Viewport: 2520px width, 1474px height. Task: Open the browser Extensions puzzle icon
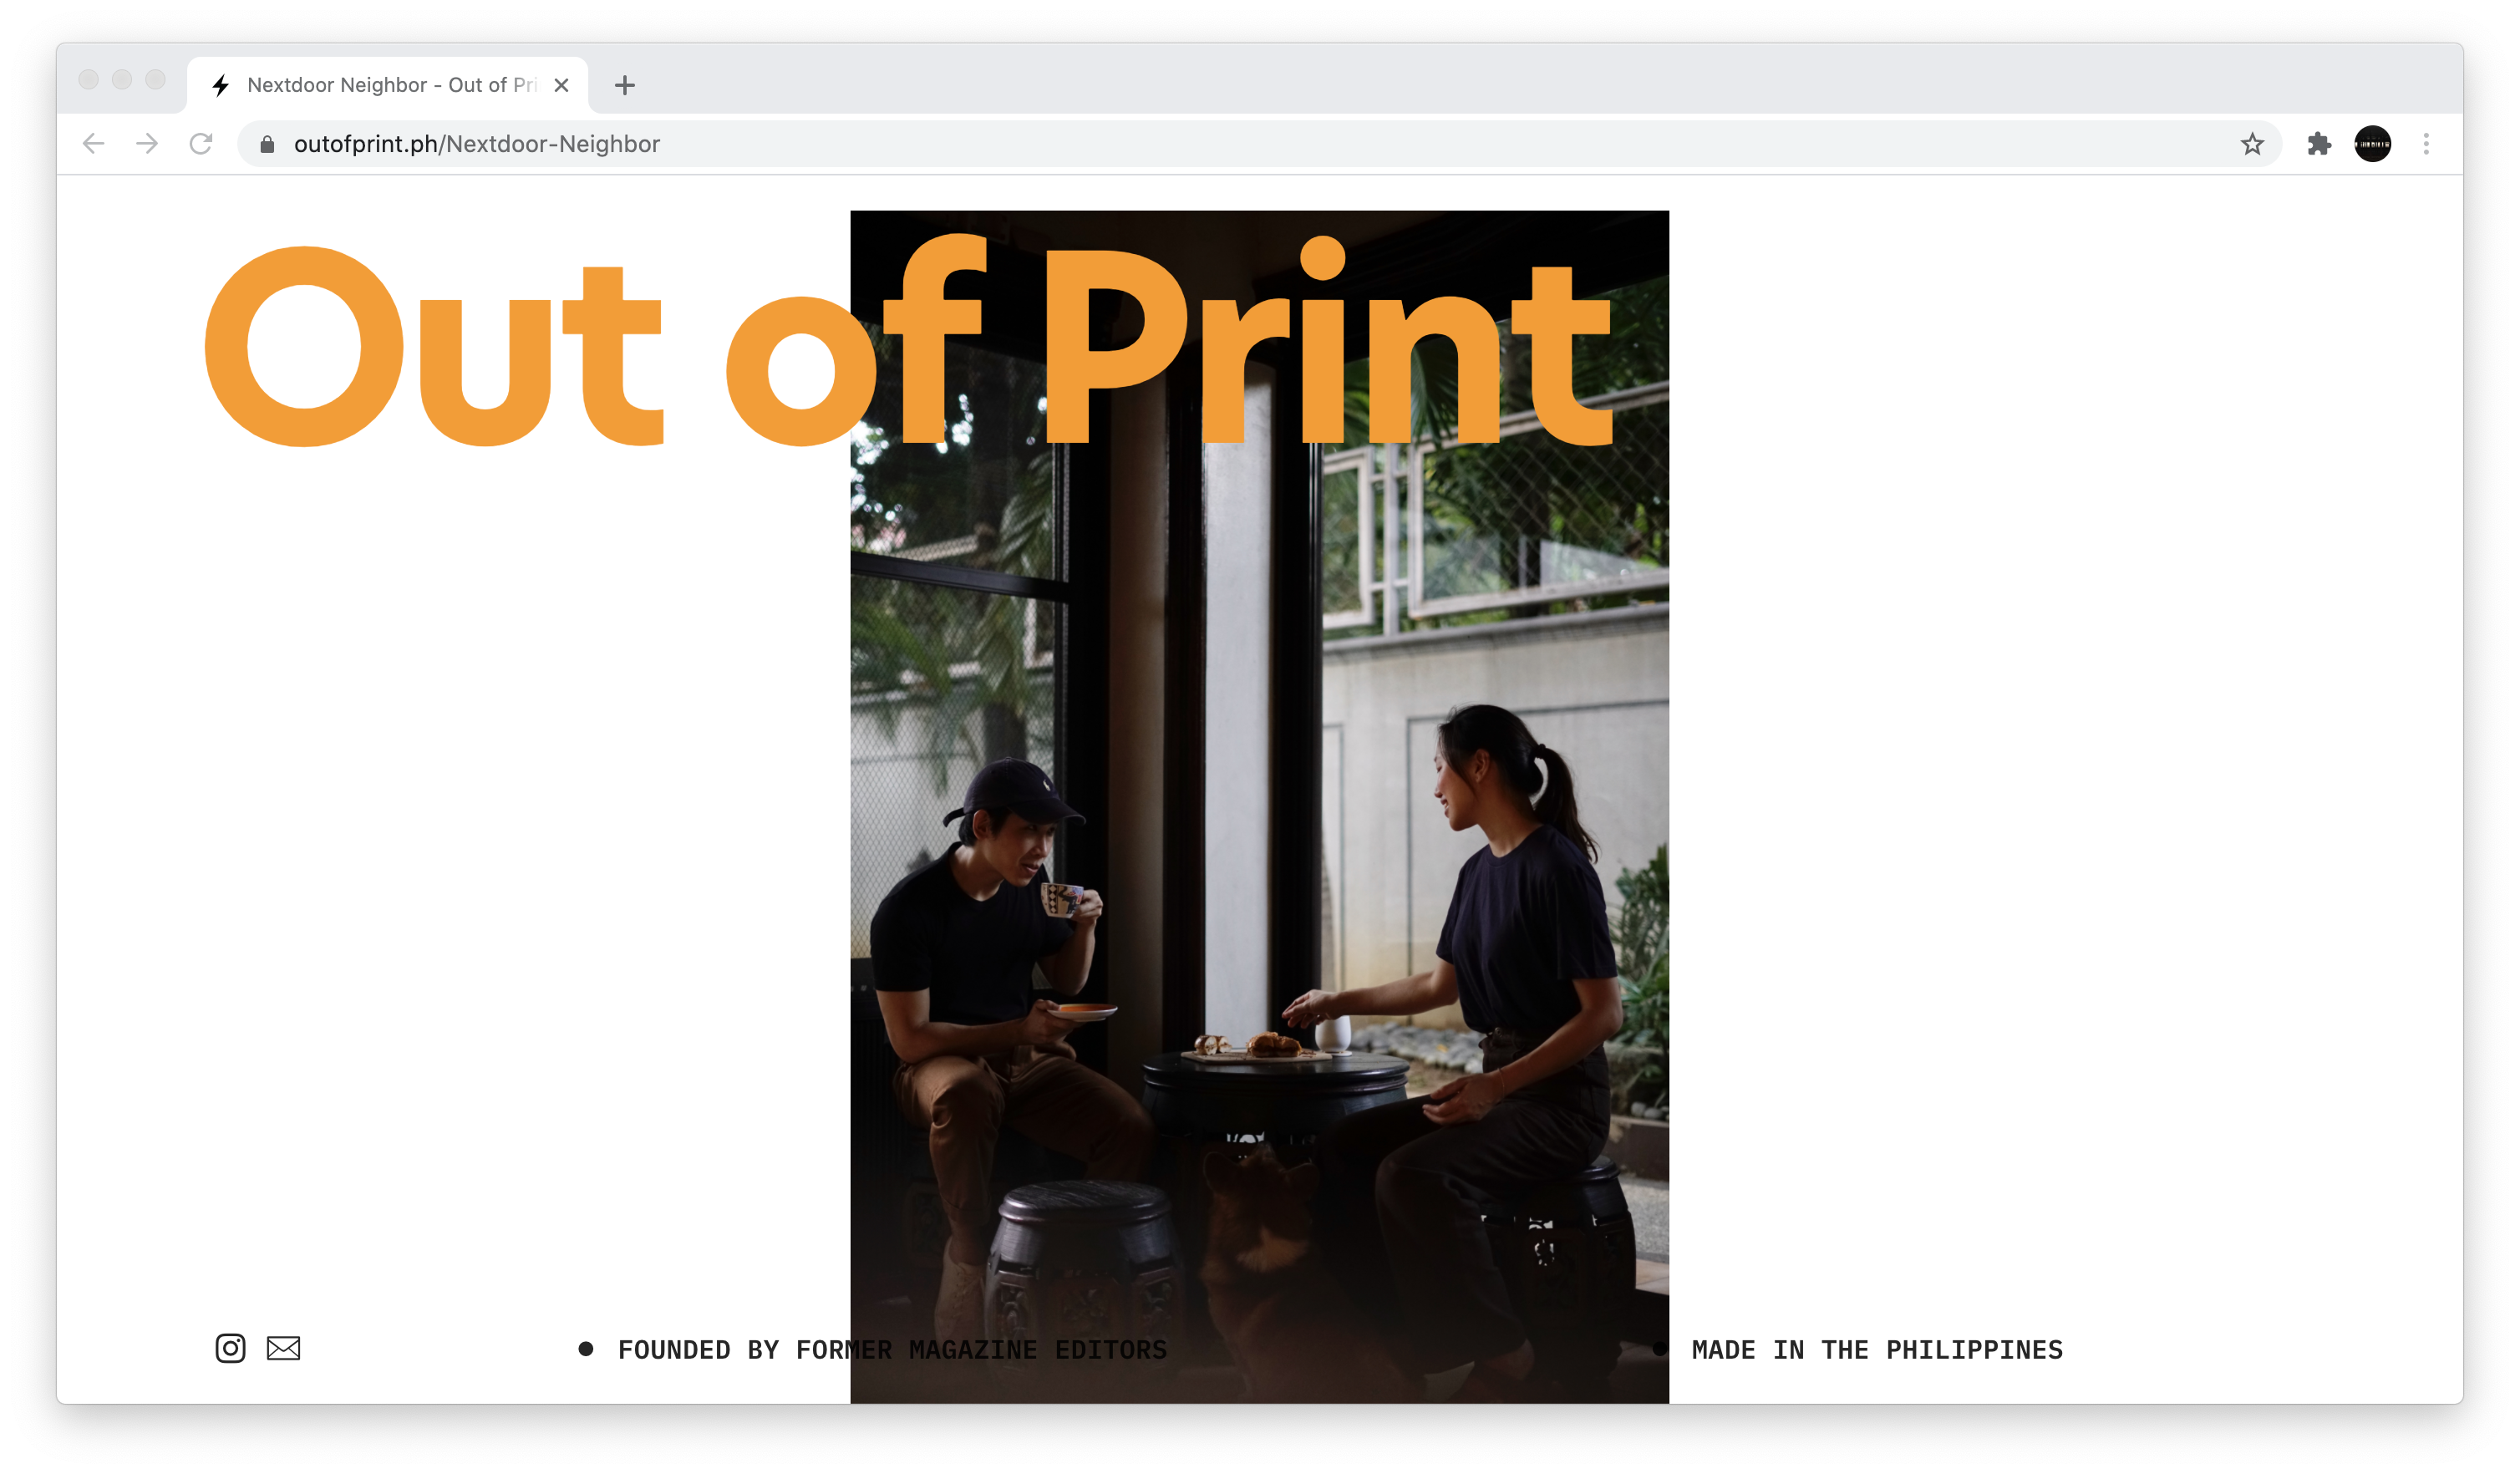pos(2319,144)
